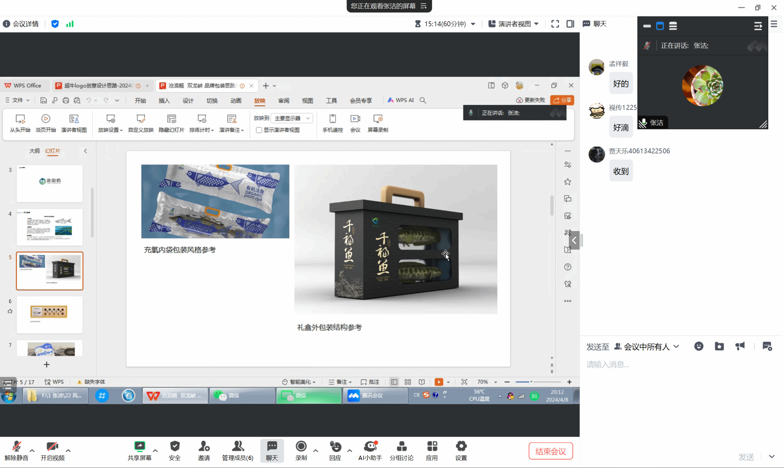Expand video options arrow beside camera

click(x=68, y=450)
